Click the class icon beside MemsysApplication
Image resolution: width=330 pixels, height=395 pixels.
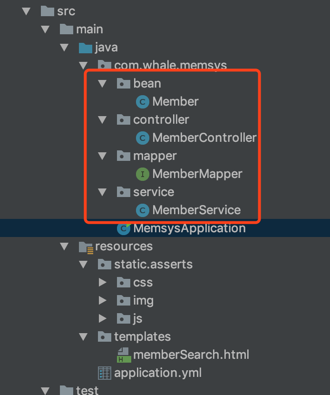[124, 228]
